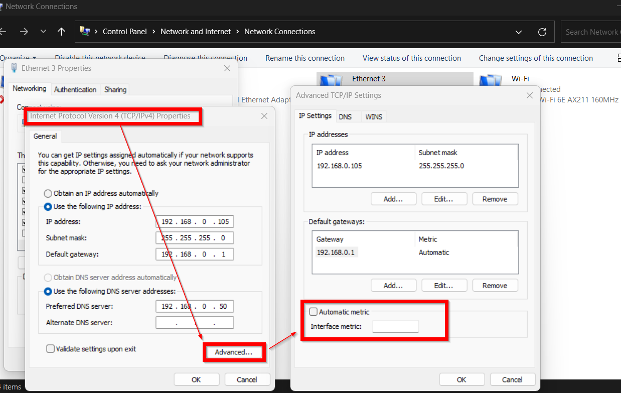Click Remove under Default gateways

[x=495, y=286]
